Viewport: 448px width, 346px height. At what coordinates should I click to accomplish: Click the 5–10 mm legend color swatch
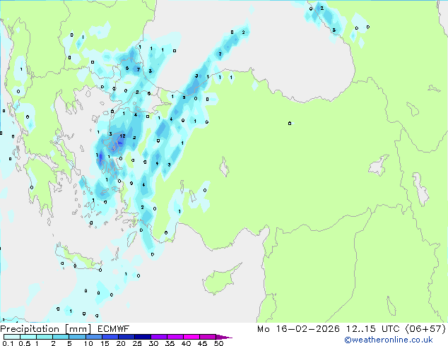coord(78,337)
